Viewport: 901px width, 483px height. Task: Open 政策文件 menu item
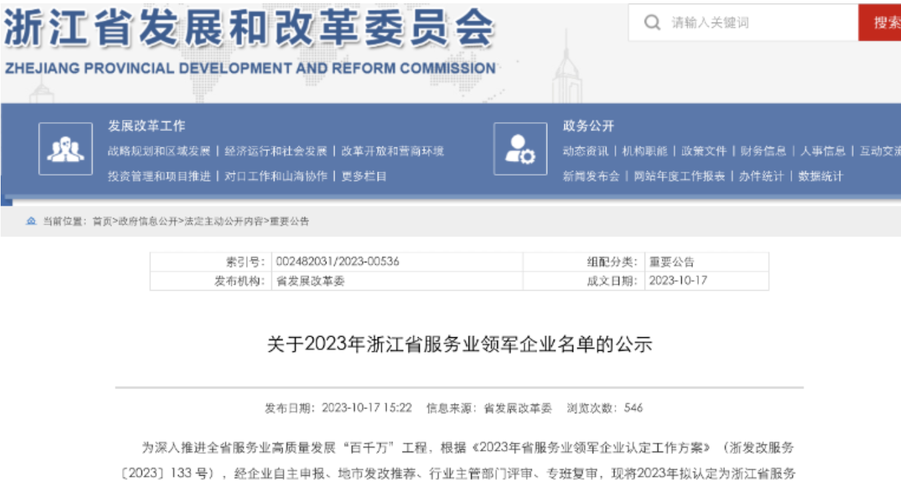pyautogui.click(x=704, y=151)
